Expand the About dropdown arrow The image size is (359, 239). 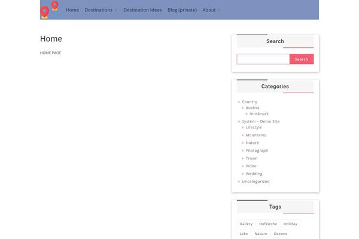tap(219, 10)
